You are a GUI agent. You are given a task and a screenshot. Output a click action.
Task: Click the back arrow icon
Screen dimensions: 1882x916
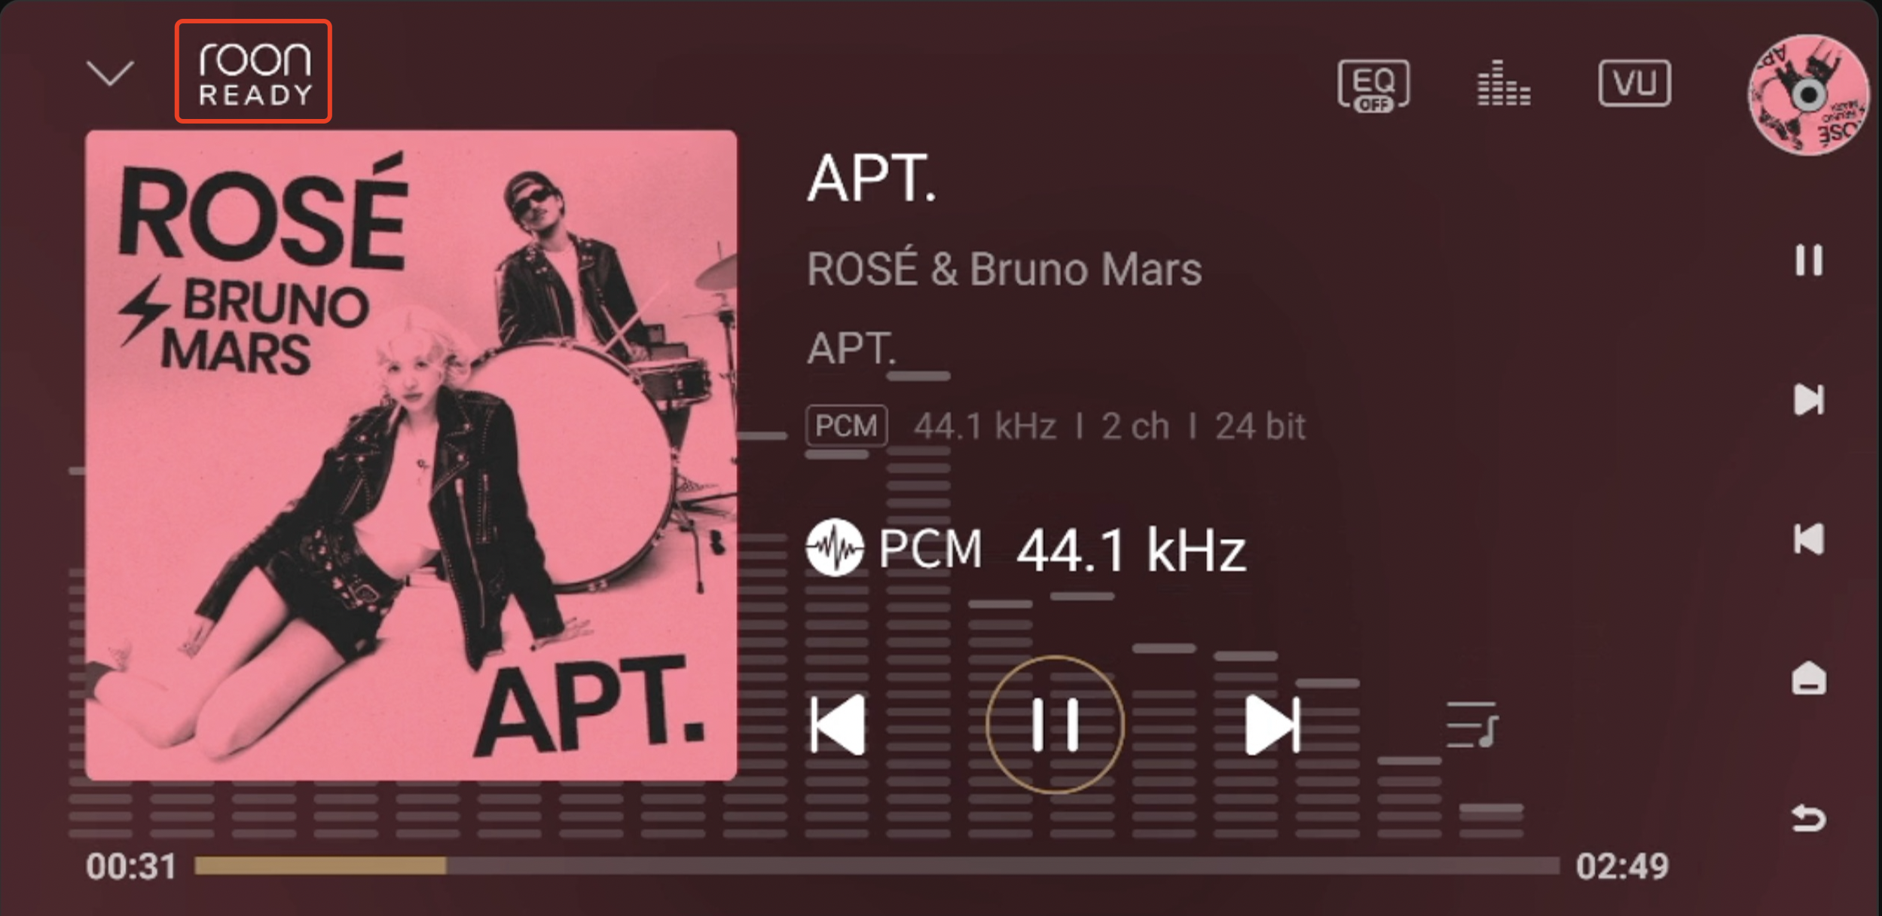click(x=1808, y=818)
